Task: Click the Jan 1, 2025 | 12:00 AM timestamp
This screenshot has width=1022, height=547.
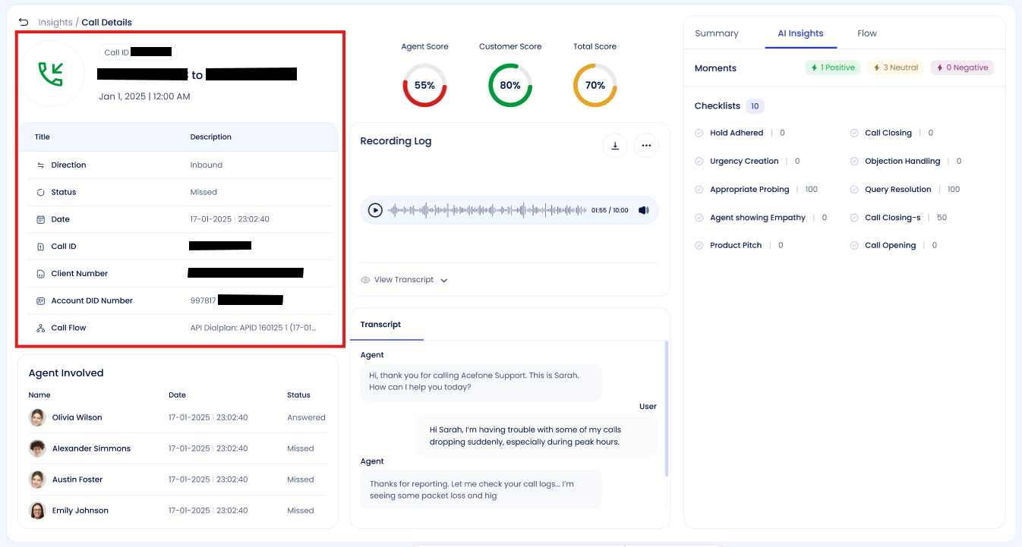Action: click(x=144, y=96)
